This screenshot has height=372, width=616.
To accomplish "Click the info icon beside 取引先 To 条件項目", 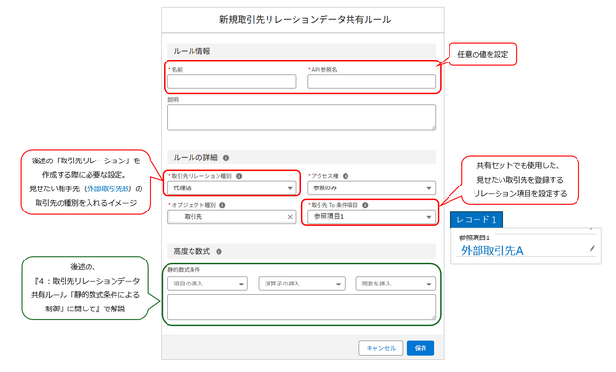I will pos(365,205).
